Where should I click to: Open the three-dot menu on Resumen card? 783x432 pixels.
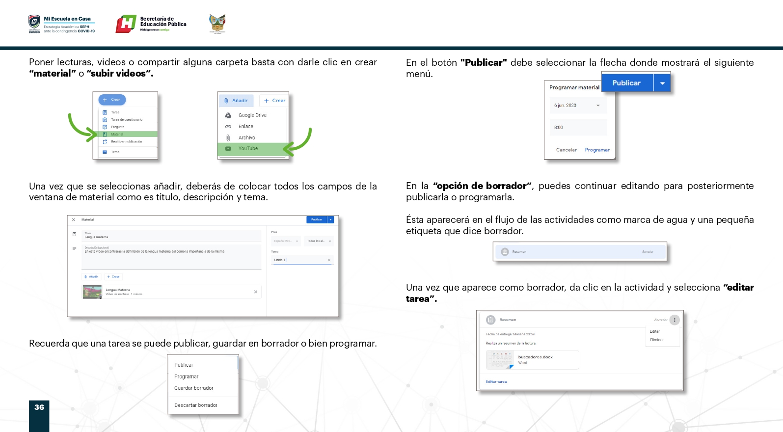675,320
